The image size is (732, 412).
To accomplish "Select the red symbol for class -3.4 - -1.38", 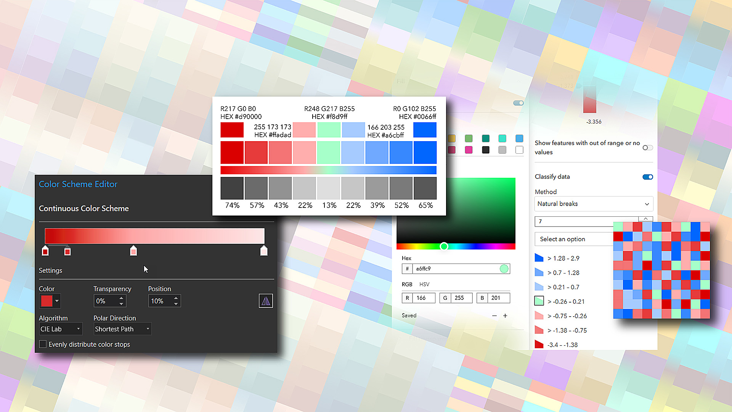I will 539,344.
